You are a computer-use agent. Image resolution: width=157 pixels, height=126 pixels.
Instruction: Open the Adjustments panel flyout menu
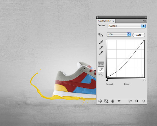click(x=145, y=21)
